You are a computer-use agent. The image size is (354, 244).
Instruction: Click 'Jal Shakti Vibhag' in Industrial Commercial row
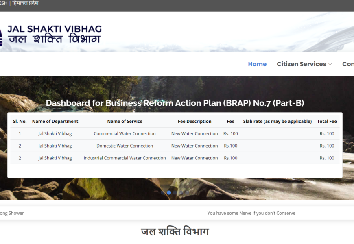pos(55,158)
